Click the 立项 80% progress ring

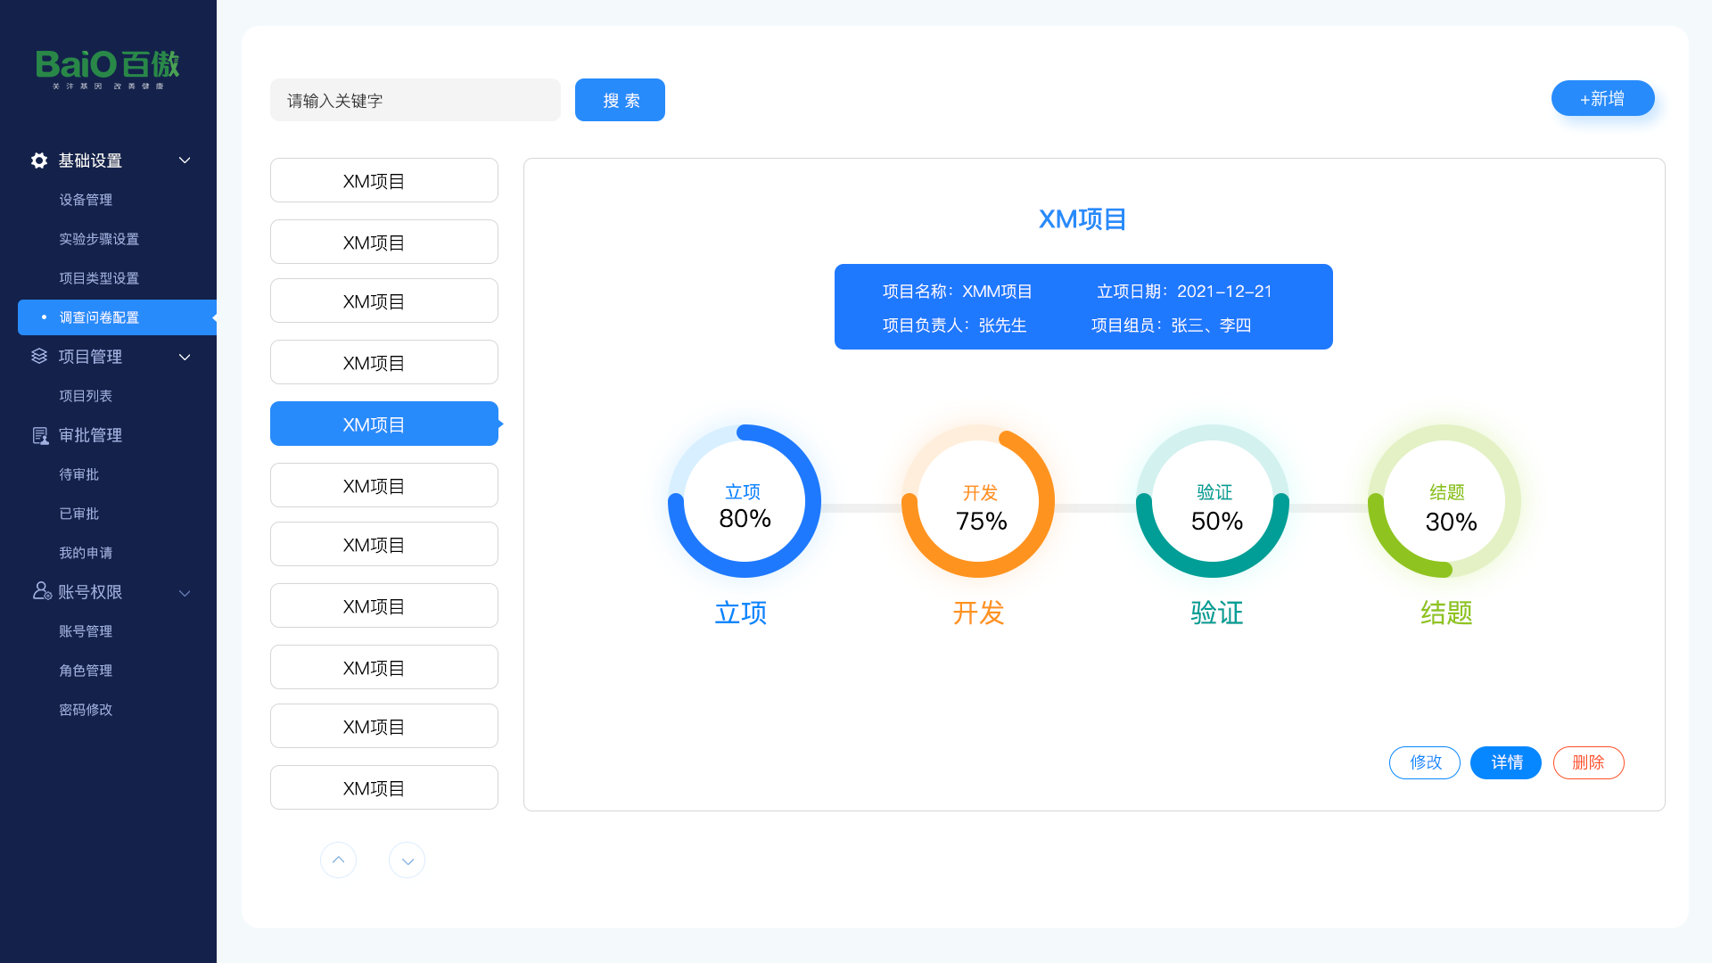745,501
